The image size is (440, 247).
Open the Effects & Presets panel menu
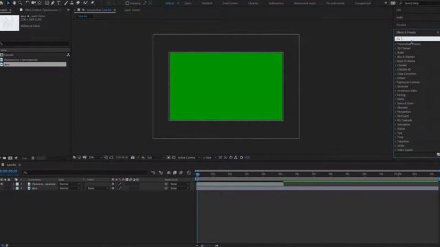pos(438,32)
